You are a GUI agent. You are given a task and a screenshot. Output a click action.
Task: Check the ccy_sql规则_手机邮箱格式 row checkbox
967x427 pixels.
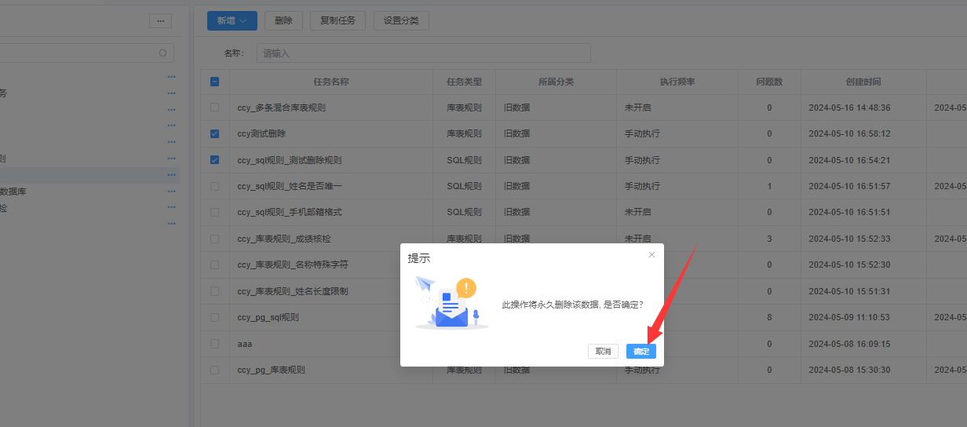pos(214,212)
